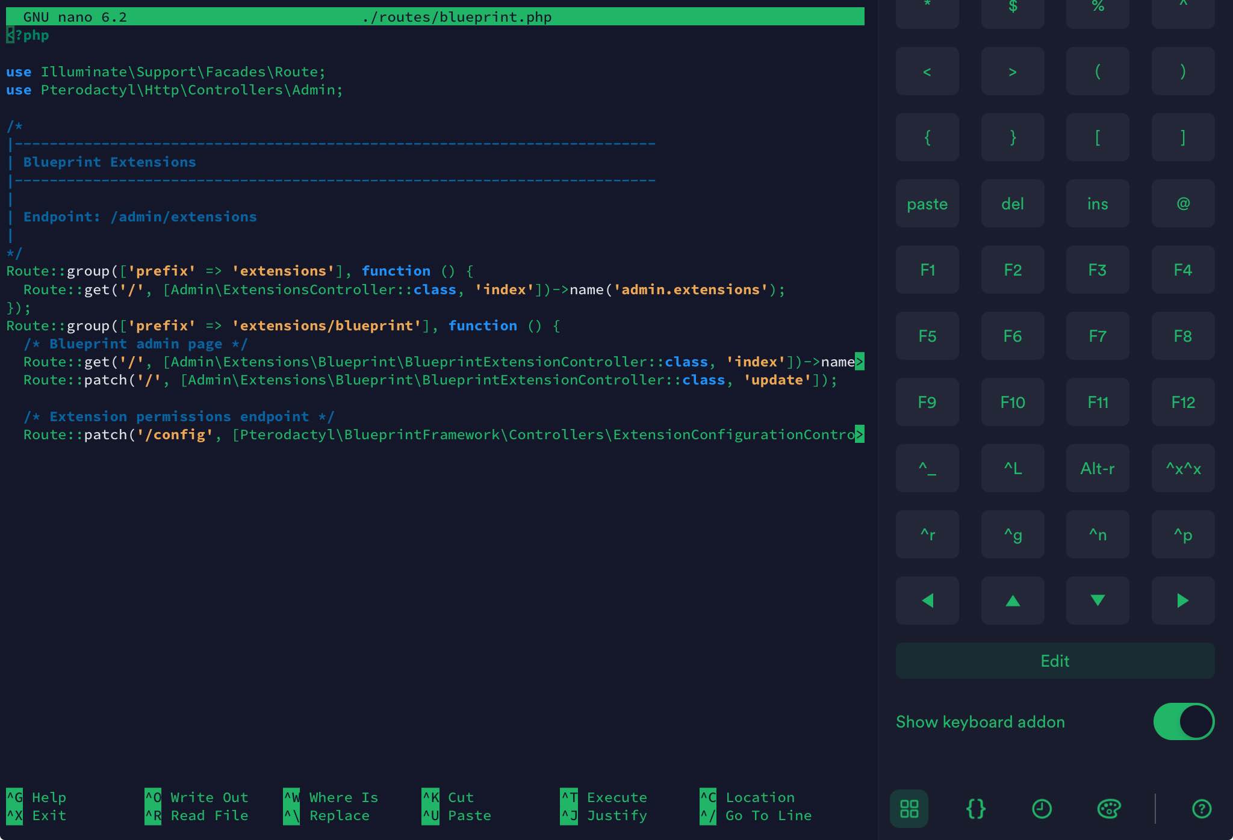1233x840 pixels.
Task: Tap the F12 function key
Action: tap(1183, 402)
